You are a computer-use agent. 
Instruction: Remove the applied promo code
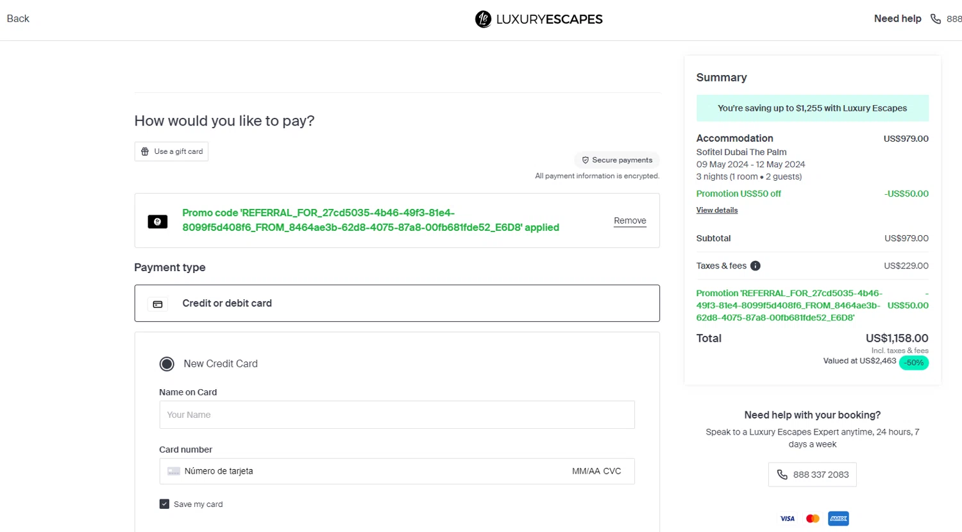click(630, 220)
